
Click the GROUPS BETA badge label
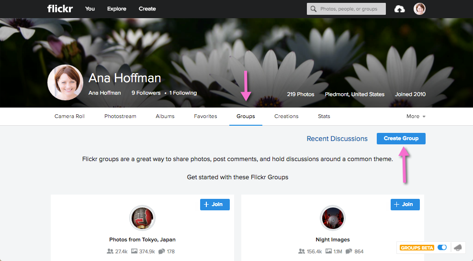(x=417, y=248)
